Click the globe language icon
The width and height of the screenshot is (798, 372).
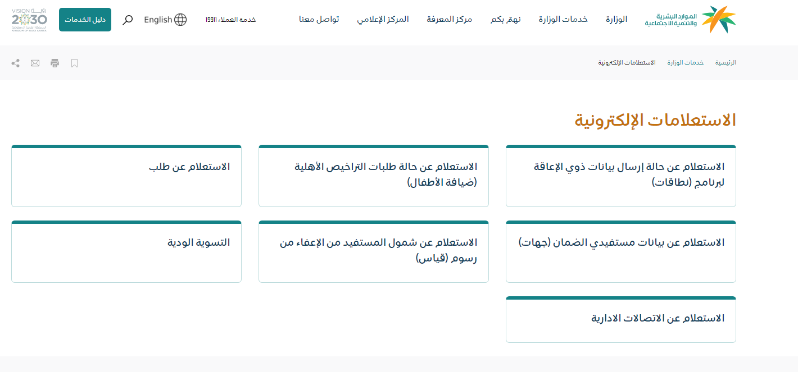(180, 20)
